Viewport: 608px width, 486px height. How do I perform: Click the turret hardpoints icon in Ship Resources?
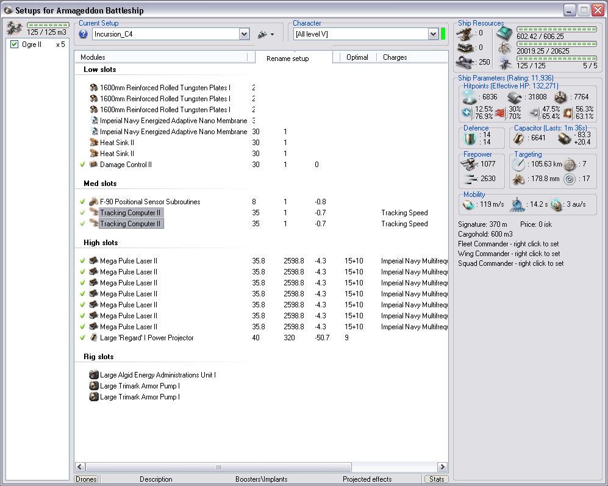465,34
